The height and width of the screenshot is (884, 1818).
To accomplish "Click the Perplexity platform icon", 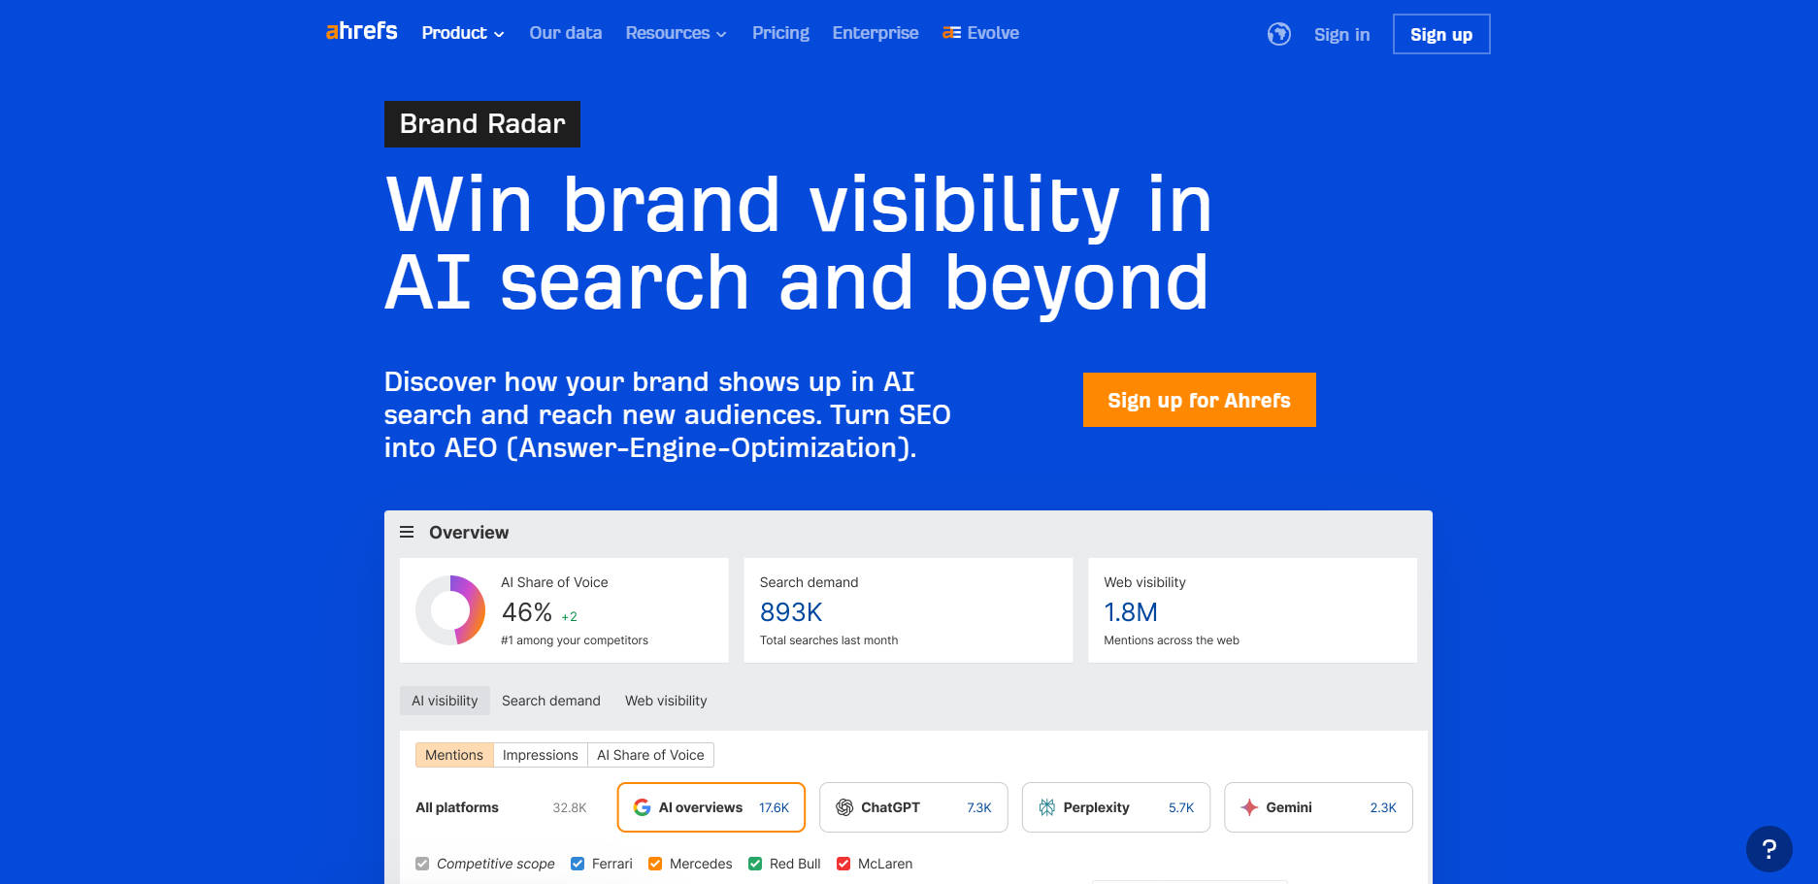I will [x=1047, y=806].
